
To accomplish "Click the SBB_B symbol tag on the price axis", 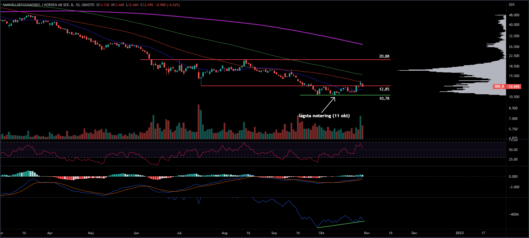I will (x=499, y=87).
